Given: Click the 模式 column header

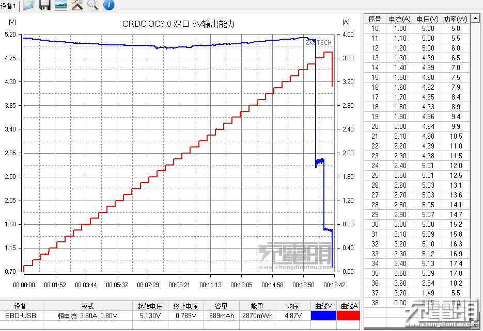Looking at the screenshot, I should point(88,306).
